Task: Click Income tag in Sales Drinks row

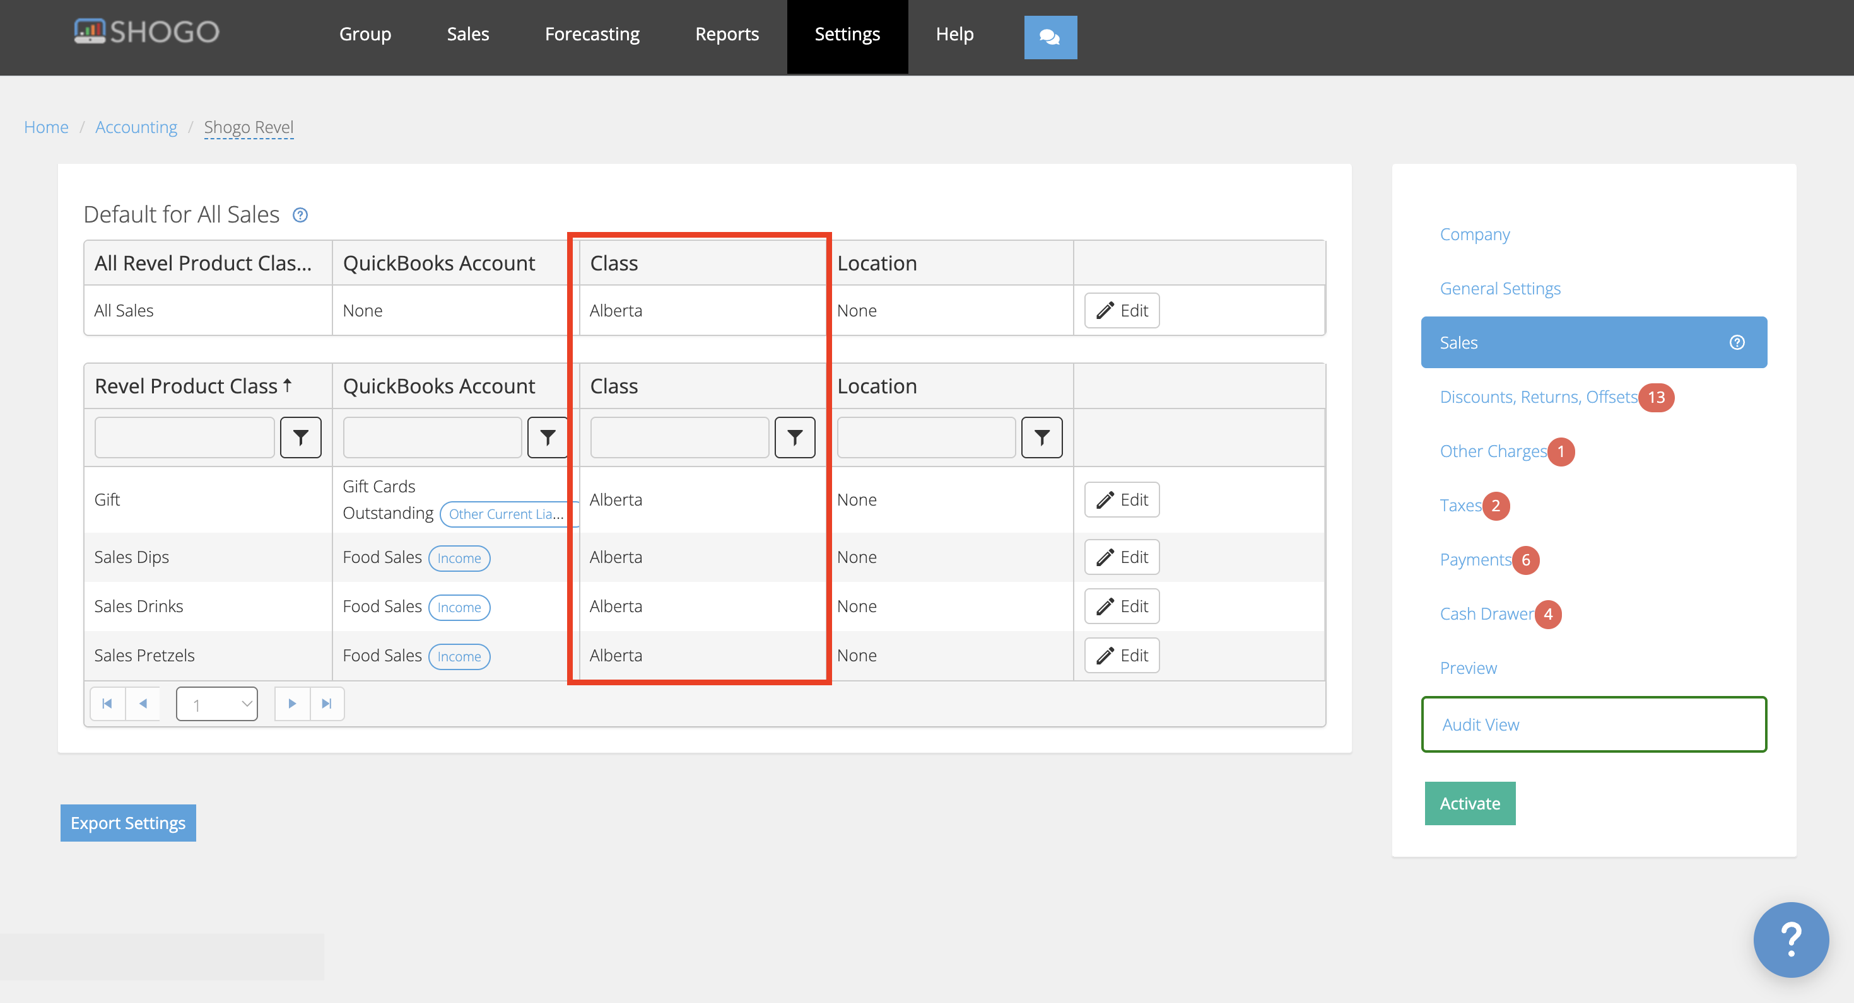Action: [459, 607]
